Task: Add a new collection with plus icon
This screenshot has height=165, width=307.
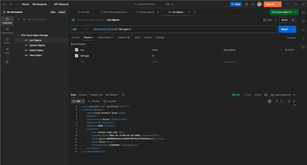Action: (18, 19)
